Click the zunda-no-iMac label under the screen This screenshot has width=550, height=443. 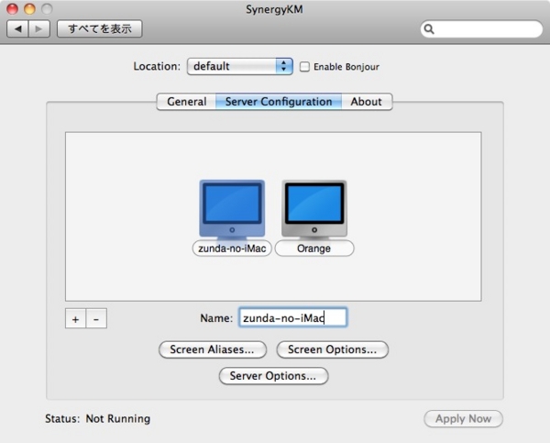[x=232, y=249]
